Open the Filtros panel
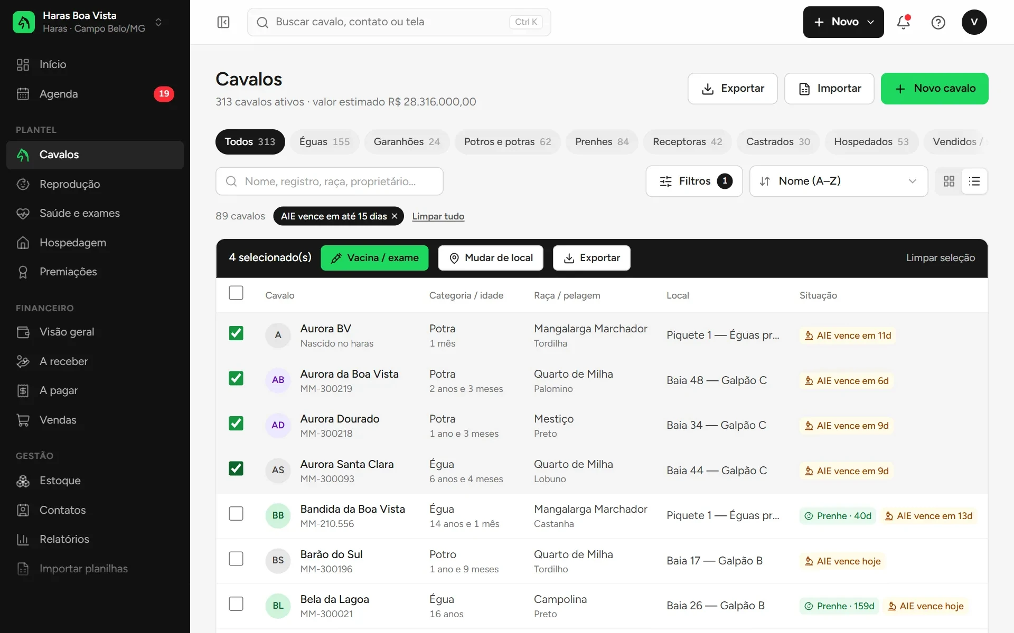1014x633 pixels. tap(694, 181)
